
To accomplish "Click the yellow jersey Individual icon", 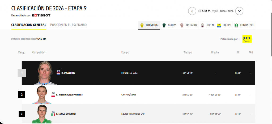I will tap(142, 25).
